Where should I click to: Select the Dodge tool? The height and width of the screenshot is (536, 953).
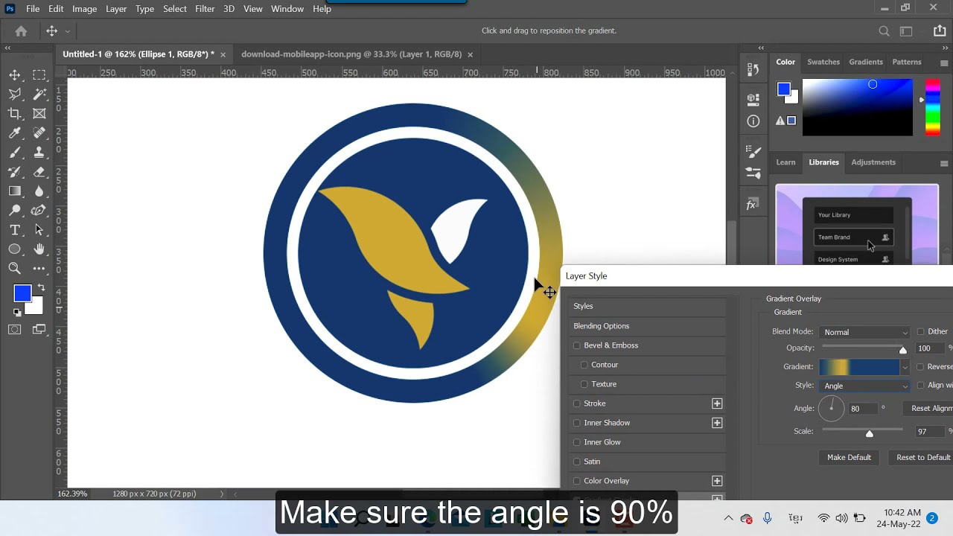[15, 211]
